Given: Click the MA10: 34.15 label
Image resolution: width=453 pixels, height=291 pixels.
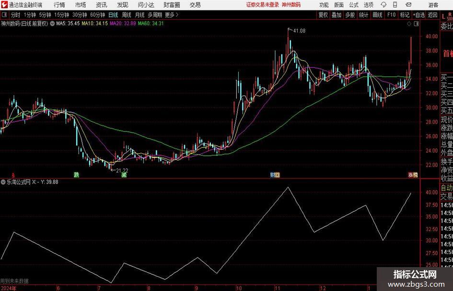Looking at the screenshot, I should click(94, 23).
